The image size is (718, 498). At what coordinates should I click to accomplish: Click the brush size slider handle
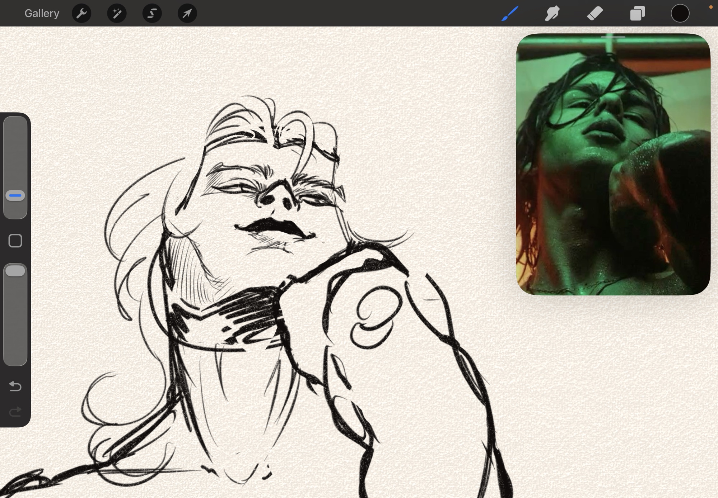(x=15, y=196)
